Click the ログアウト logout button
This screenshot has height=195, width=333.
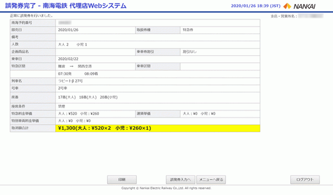point(305,180)
